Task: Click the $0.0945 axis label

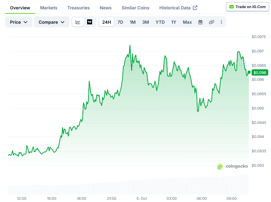Action: click(x=259, y=123)
